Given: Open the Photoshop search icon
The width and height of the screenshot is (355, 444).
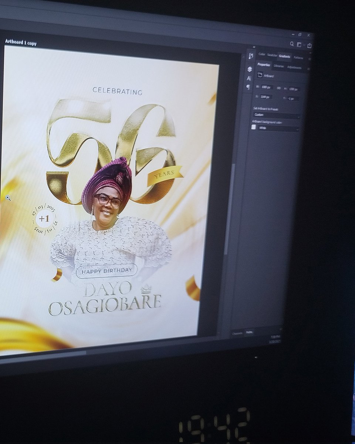Looking at the screenshot, I should point(292,44).
